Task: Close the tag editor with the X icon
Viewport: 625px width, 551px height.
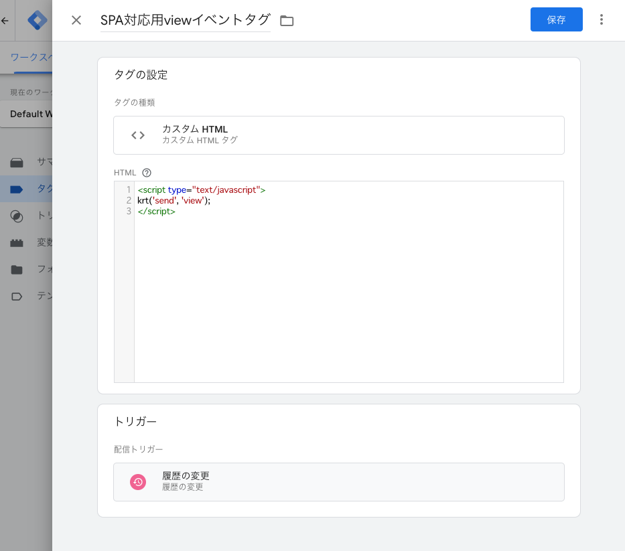Action: pos(76,20)
